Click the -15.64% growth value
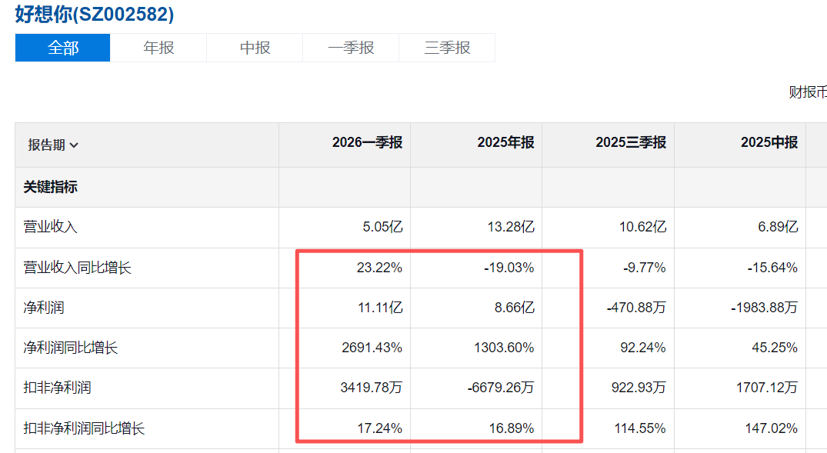 pyautogui.click(x=772, y=268)
